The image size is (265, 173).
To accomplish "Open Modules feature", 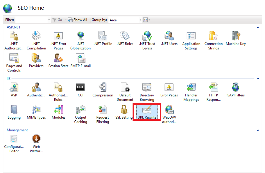I will point(59,112).
